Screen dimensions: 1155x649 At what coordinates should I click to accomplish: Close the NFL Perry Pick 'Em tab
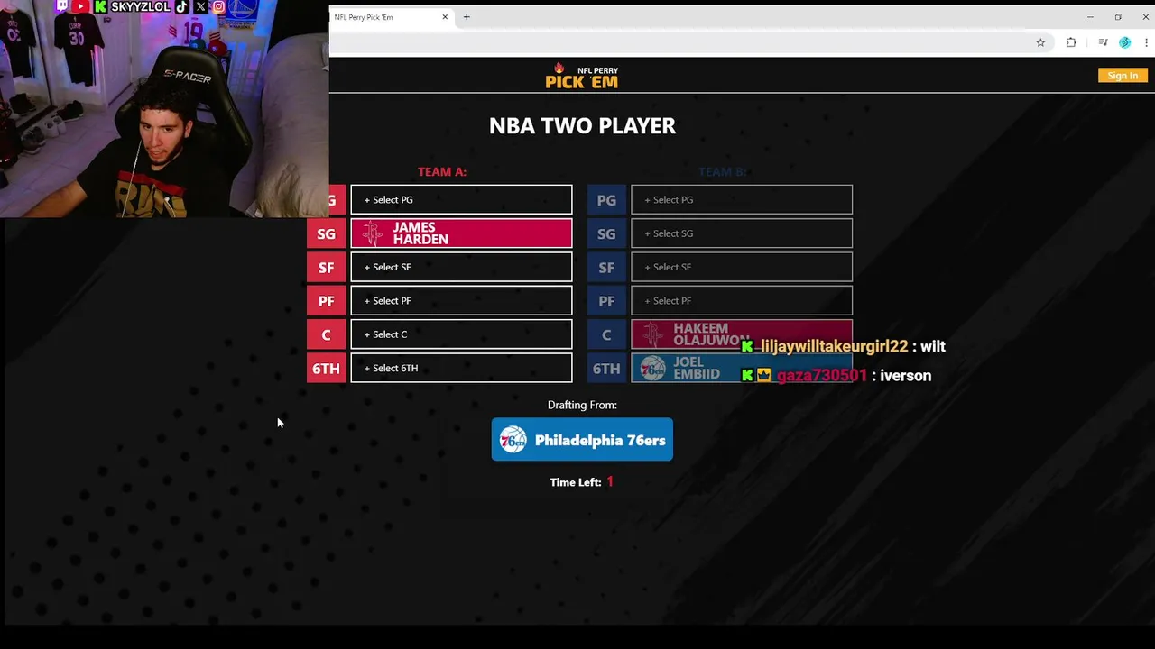445,17
